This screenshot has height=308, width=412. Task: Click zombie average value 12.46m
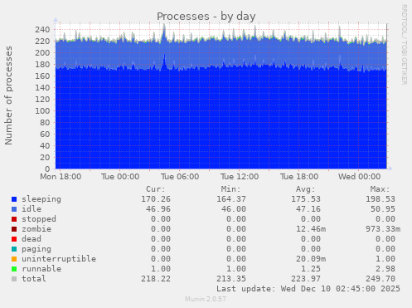311,229
